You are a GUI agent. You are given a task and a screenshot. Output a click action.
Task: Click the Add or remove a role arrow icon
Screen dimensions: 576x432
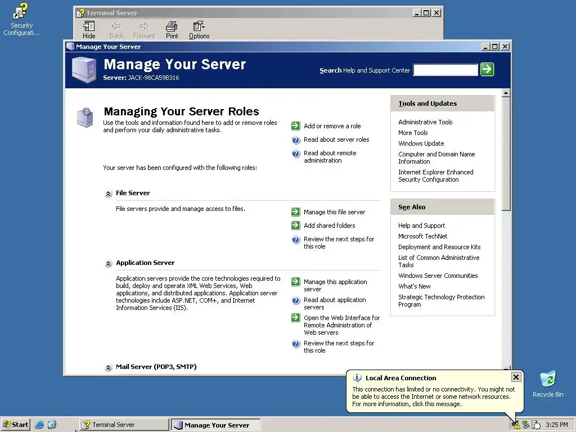(x=296, y=126)
